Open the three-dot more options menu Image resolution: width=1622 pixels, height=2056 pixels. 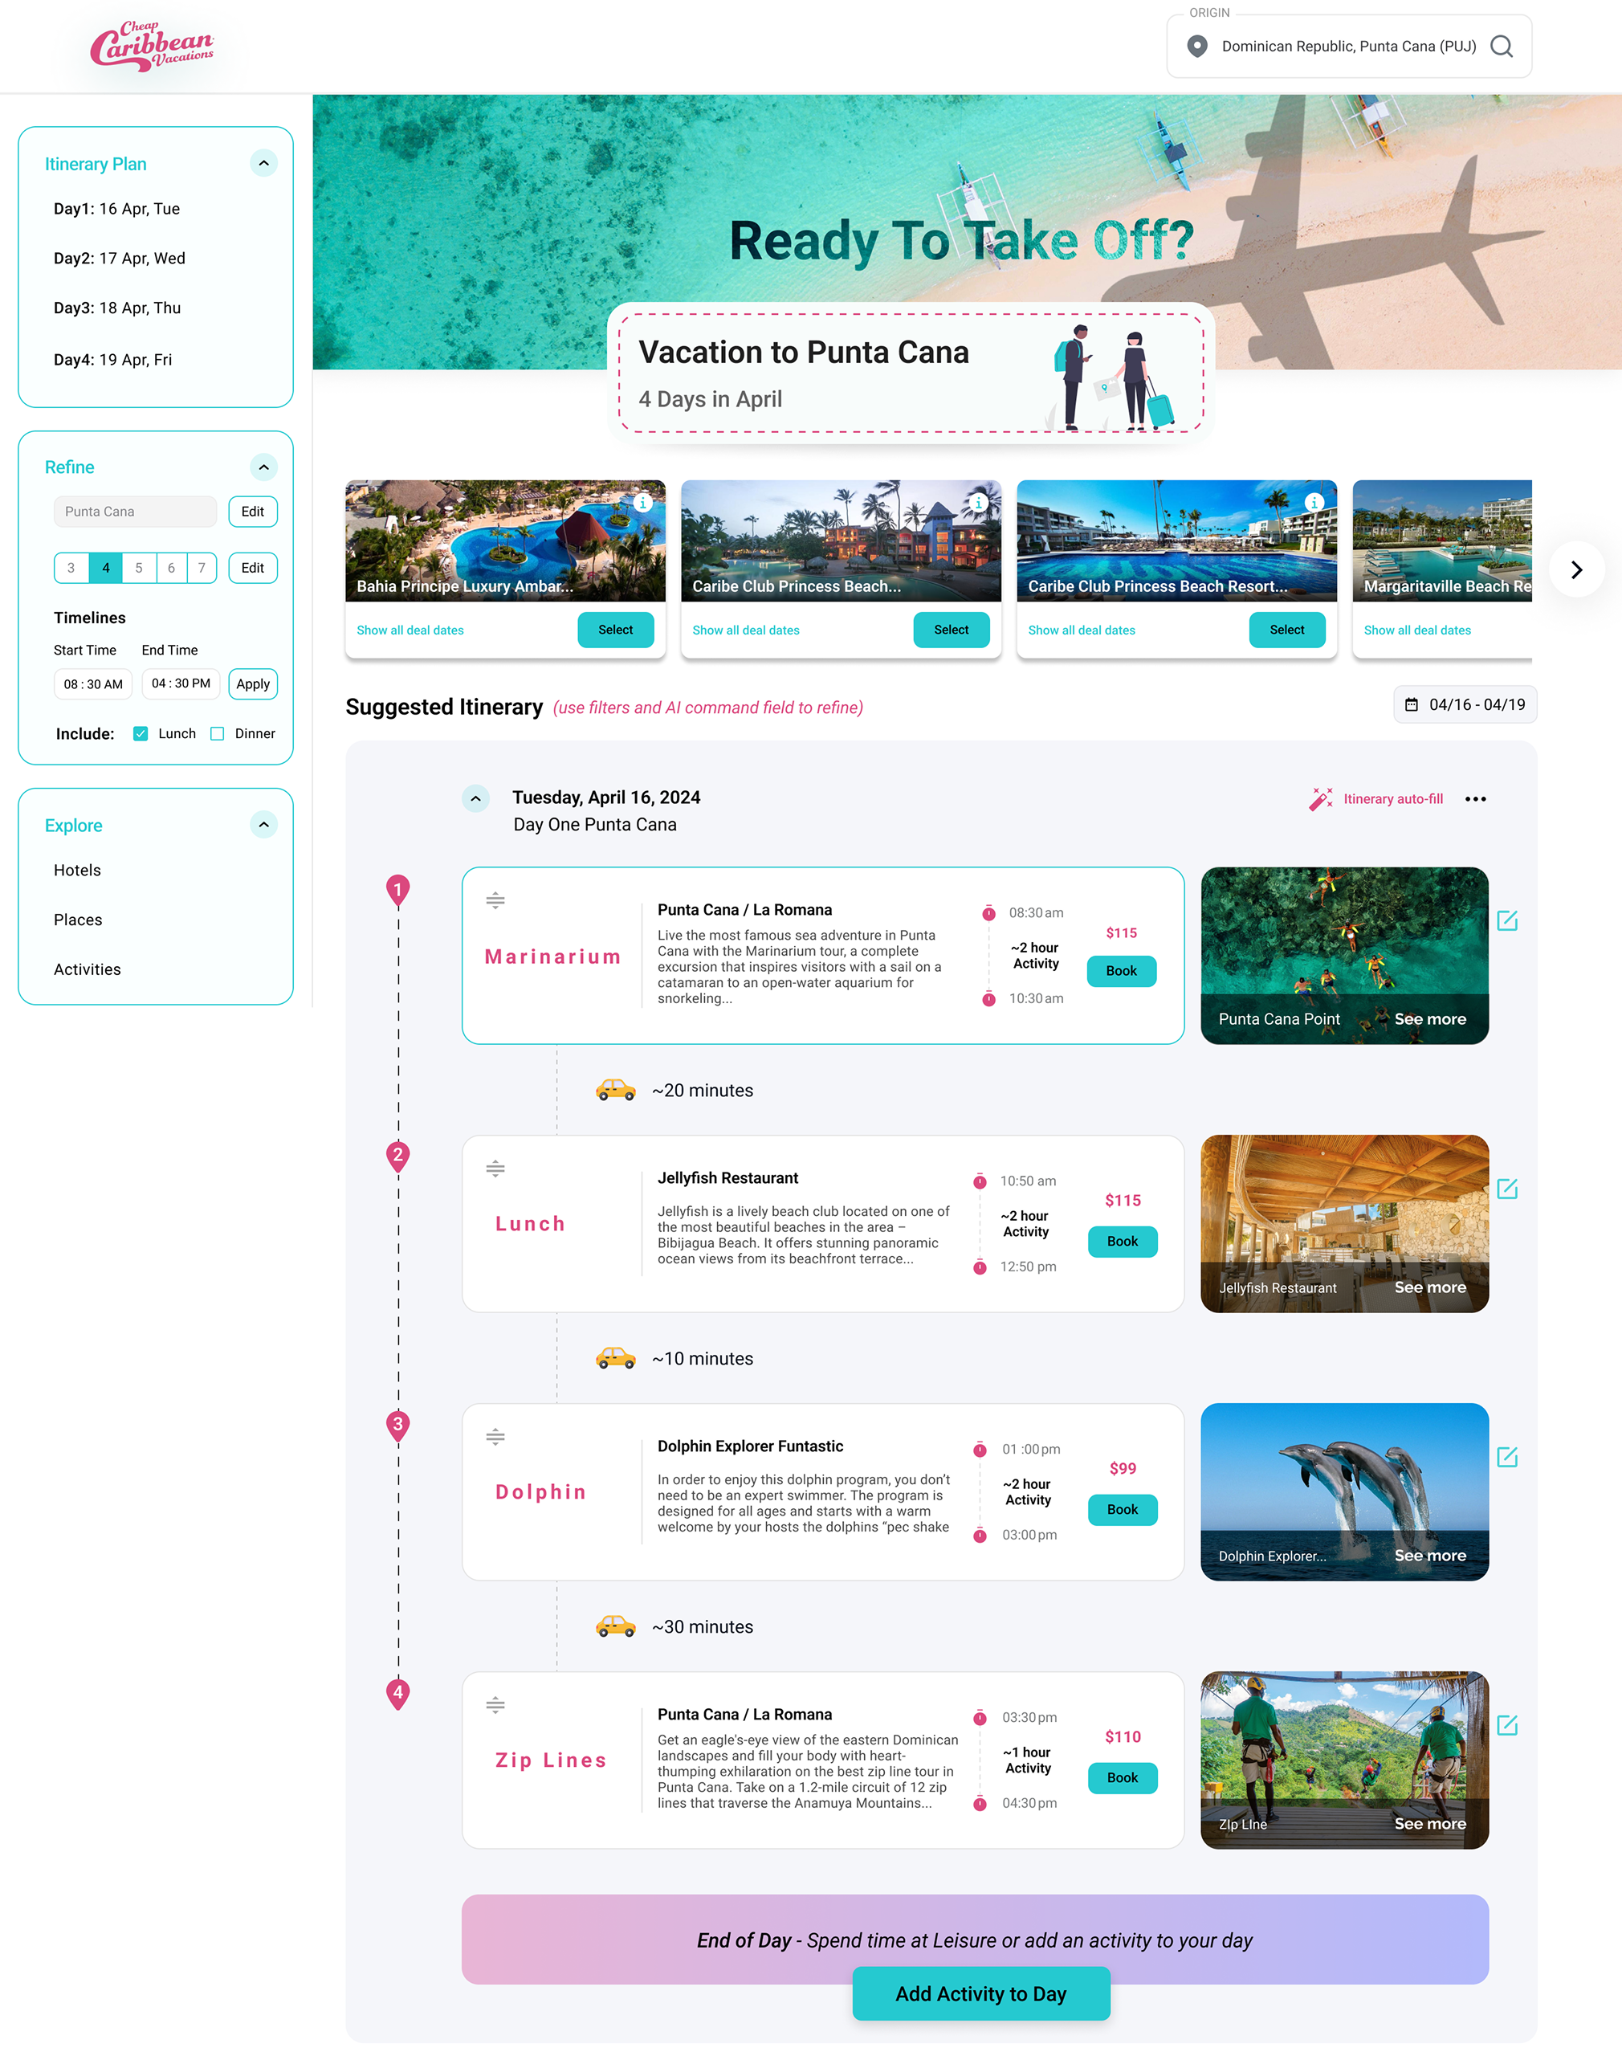pos(1475,798)
